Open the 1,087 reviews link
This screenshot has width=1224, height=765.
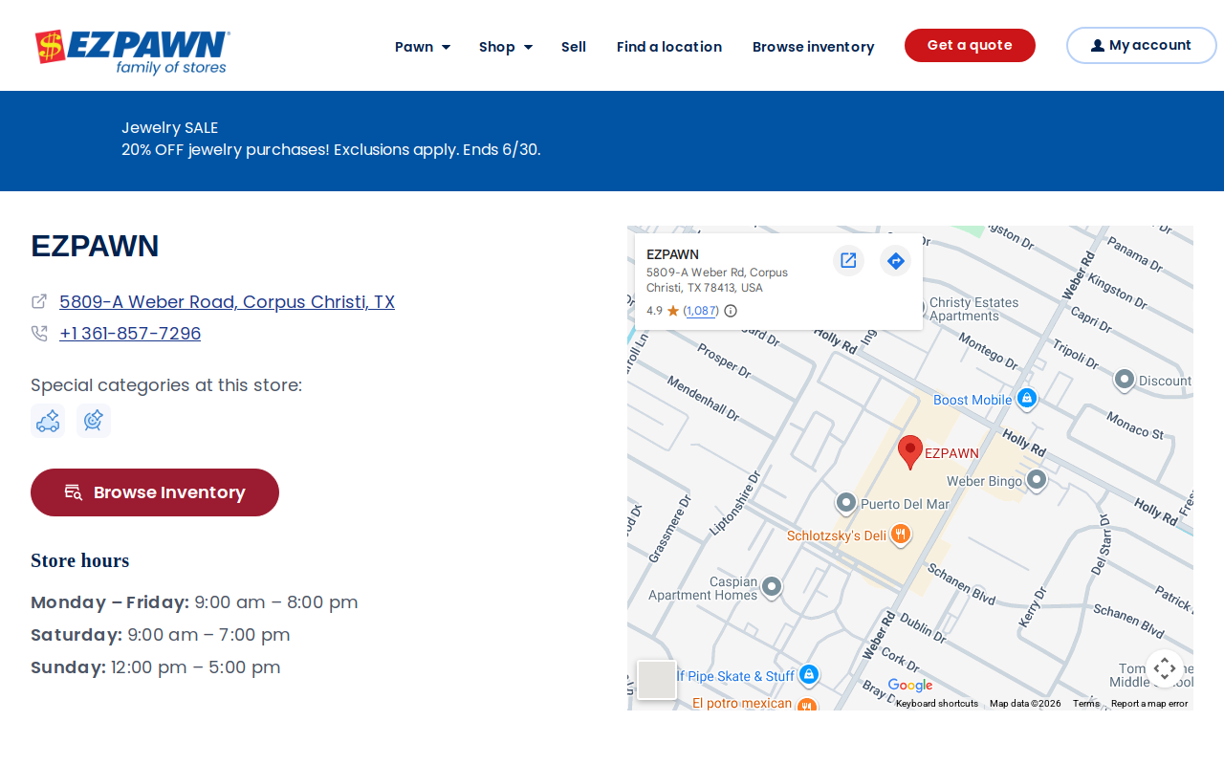(x=701, y=311)
